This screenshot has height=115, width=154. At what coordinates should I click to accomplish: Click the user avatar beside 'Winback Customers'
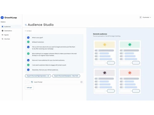(28, 42)
